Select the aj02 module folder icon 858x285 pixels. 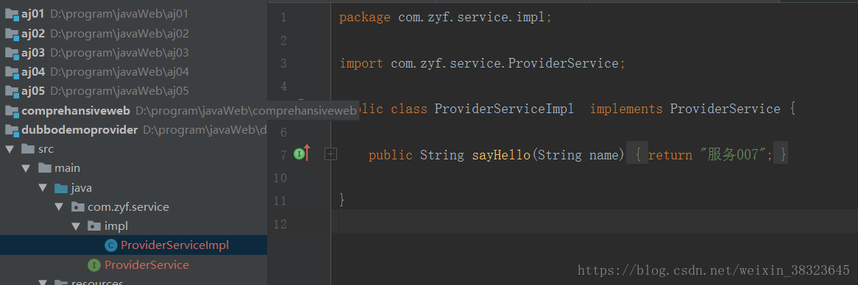pos(12,34)
